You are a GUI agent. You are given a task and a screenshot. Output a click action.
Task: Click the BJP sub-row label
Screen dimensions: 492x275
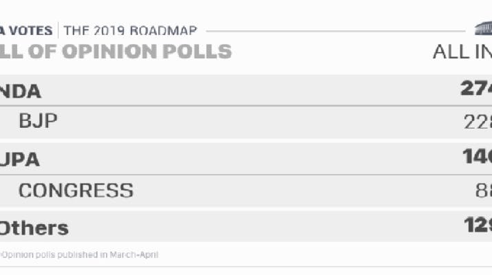click(38, 121)
